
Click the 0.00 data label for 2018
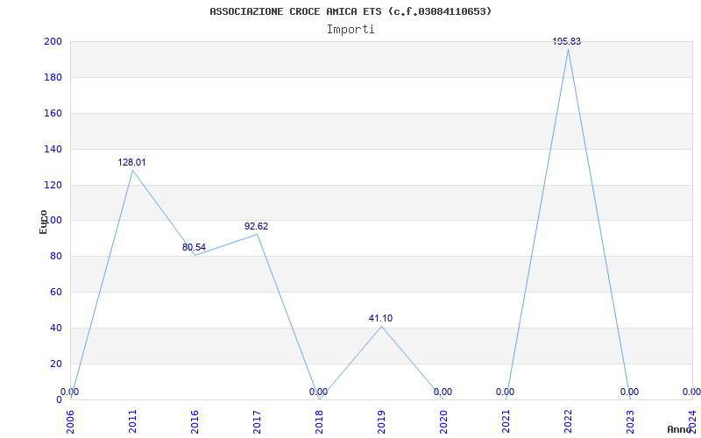(x=318, y=392)
